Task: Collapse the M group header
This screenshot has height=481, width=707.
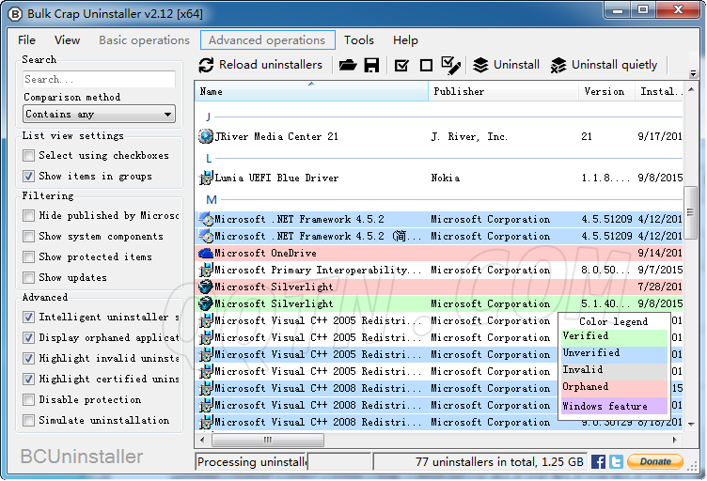Action: click(211, 200)
